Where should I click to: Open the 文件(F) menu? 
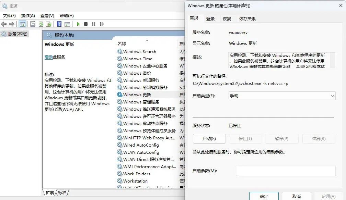(9, 16)
